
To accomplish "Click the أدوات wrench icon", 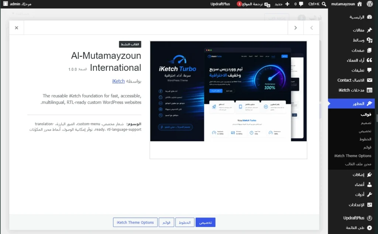I will pyautogui.click(x=369, y=195).
